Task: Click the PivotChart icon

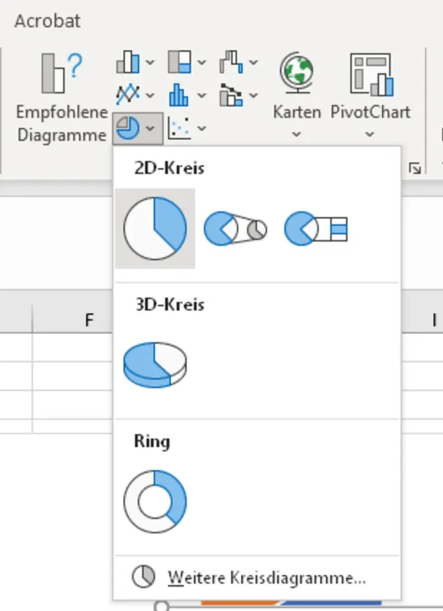Action: [x=370, y=75]
